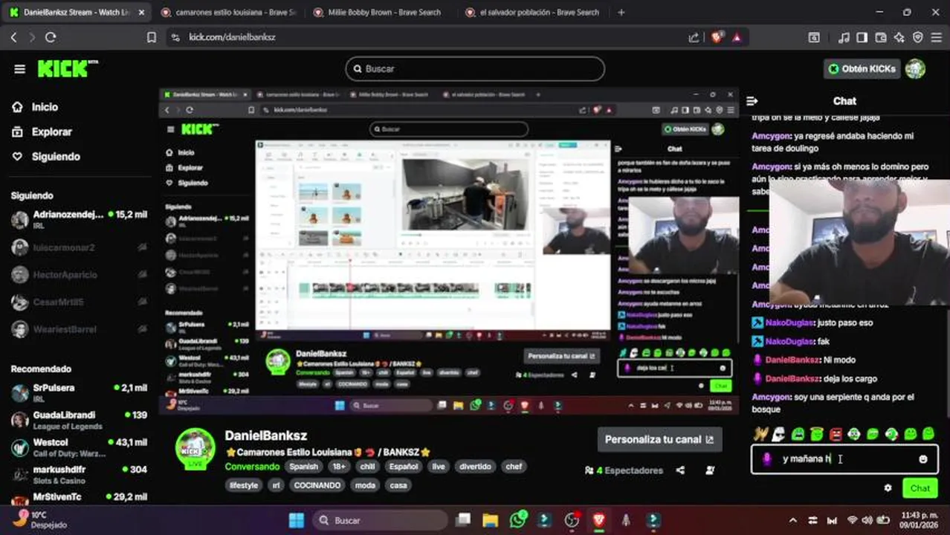Select the 18+ tag
Screen dimensions: 950x535
(x=339, y=467)
